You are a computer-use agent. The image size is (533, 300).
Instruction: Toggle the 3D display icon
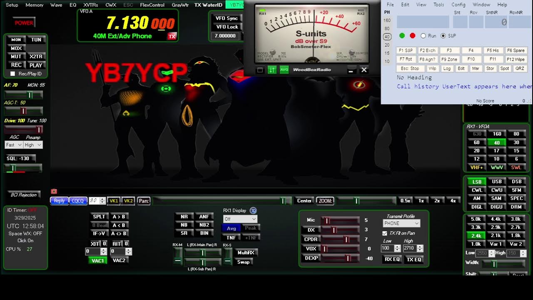click(253, 211)
